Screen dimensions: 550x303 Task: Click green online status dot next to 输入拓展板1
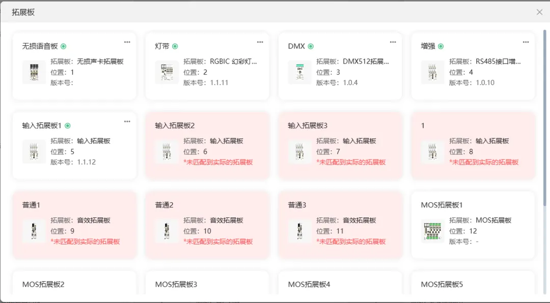(68, 126)
